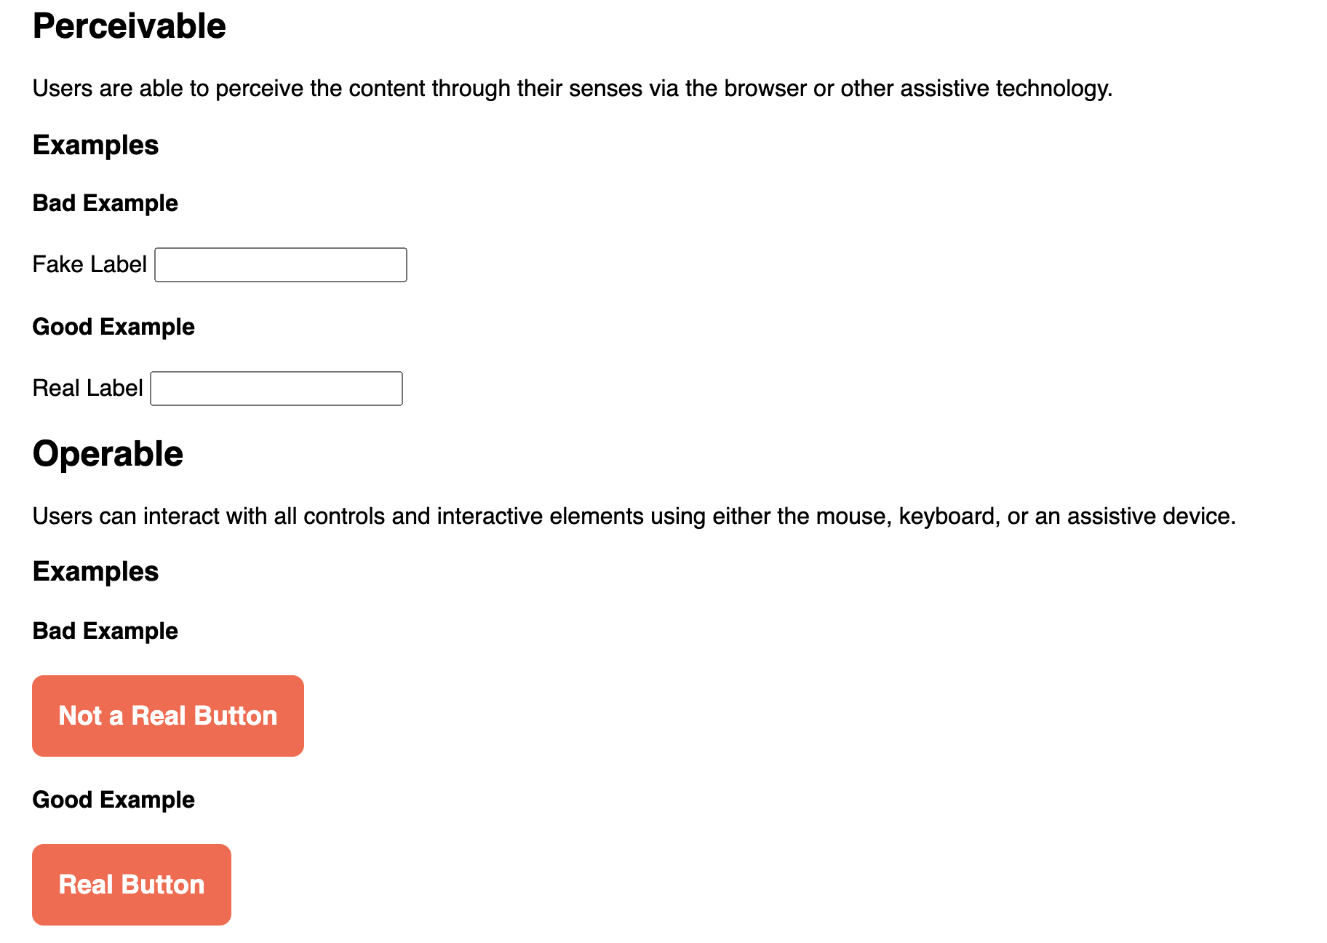Image resolution: width=1327 pixels, height=943 pixels.
Task: Click 'Examples' heading in Perceivable section
Action: [x=95, y=146]
